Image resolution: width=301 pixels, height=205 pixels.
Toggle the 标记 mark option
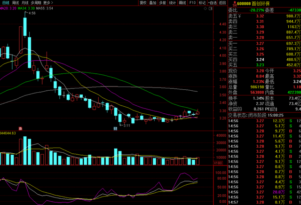(202, 3)
